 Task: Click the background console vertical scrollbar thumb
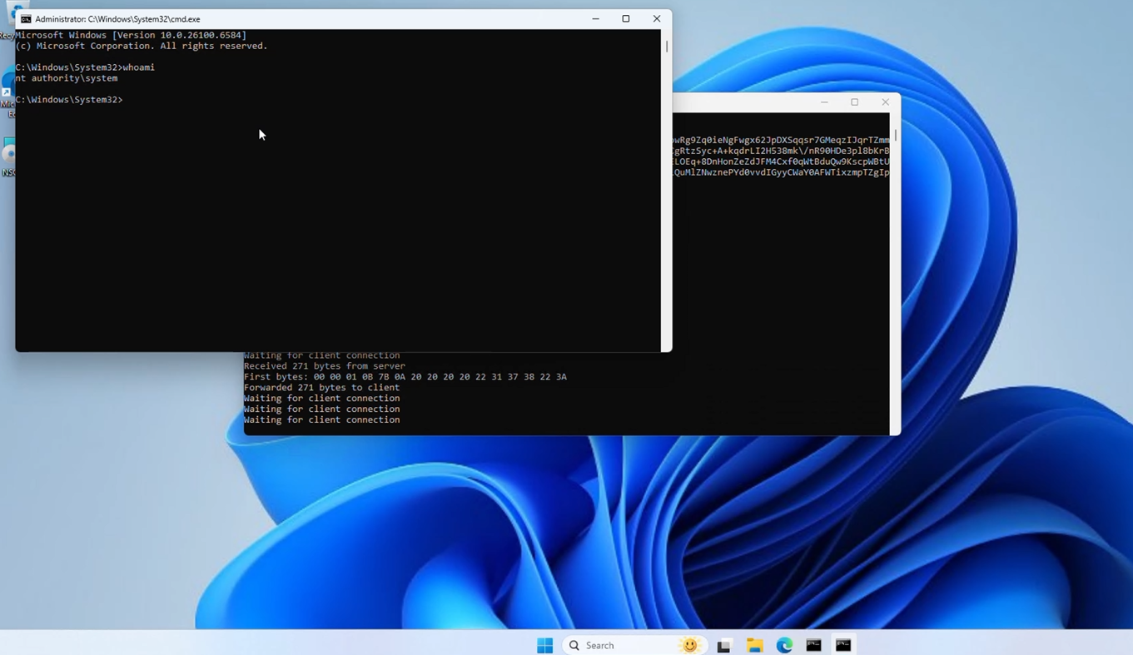(x=896, y=135)
